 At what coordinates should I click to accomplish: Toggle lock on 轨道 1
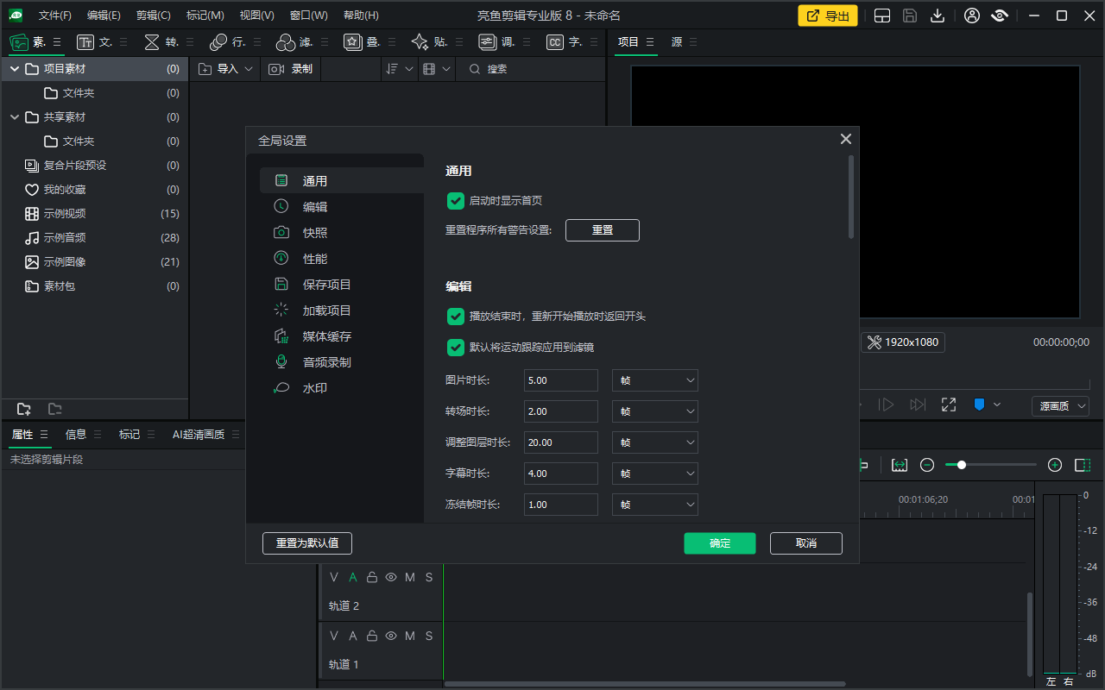click(372, 636)
